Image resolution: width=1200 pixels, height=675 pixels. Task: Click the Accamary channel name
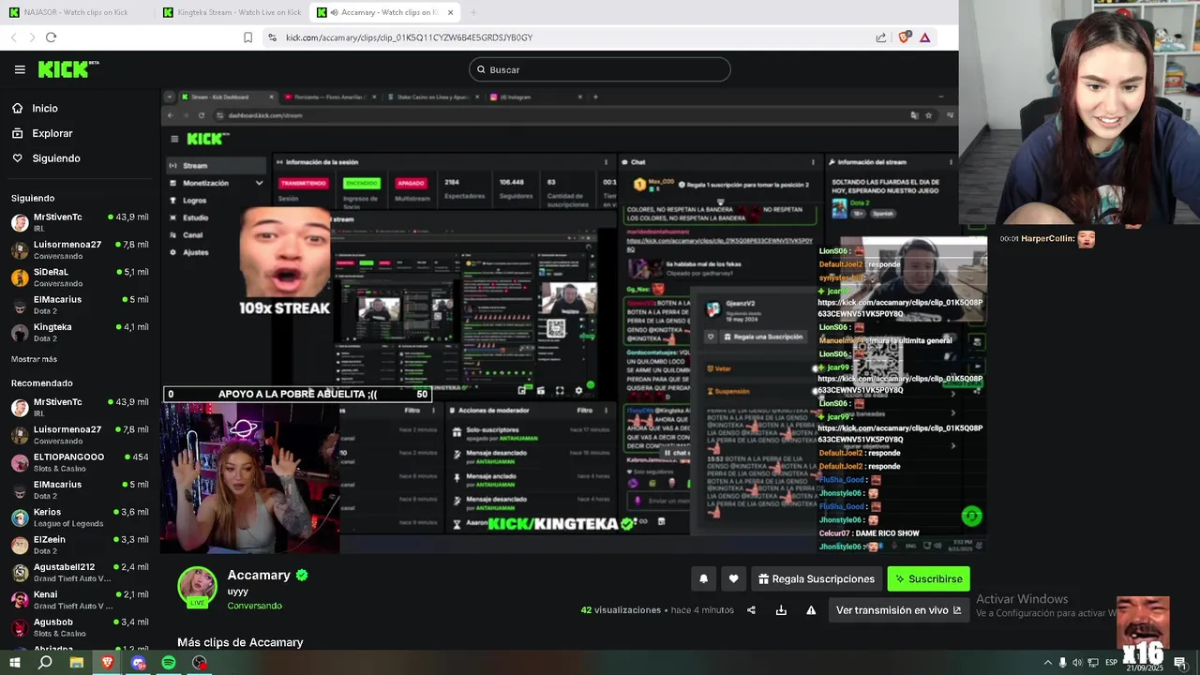[259, 575]
